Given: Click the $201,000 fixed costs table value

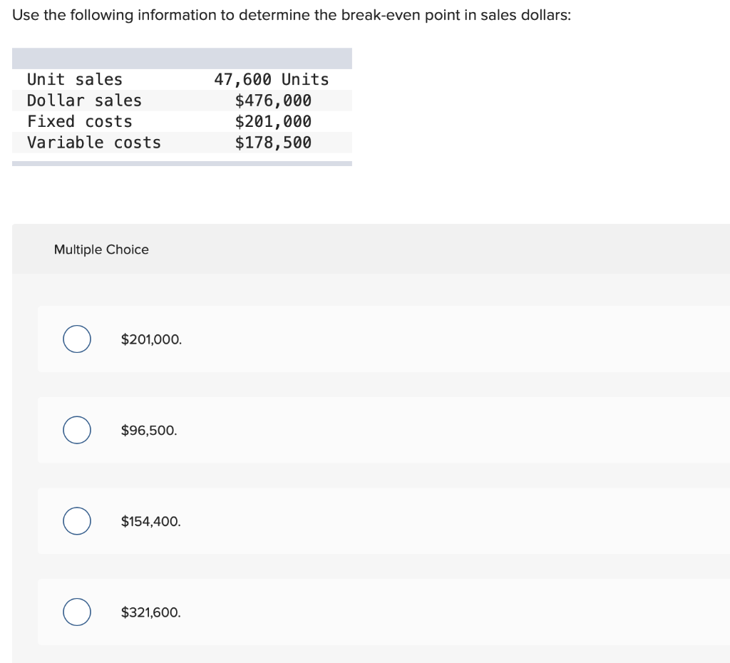Looking at the screenshot, I should click(273, 121).
